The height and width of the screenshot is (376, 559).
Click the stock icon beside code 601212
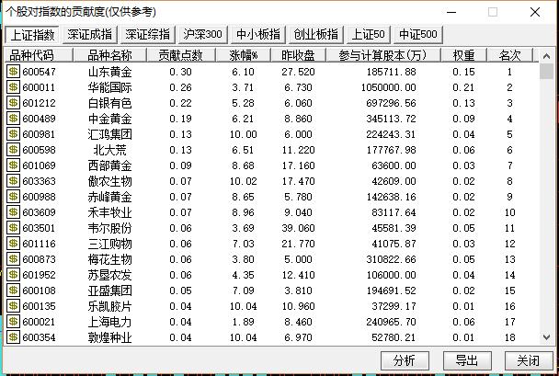pos(13,103)
